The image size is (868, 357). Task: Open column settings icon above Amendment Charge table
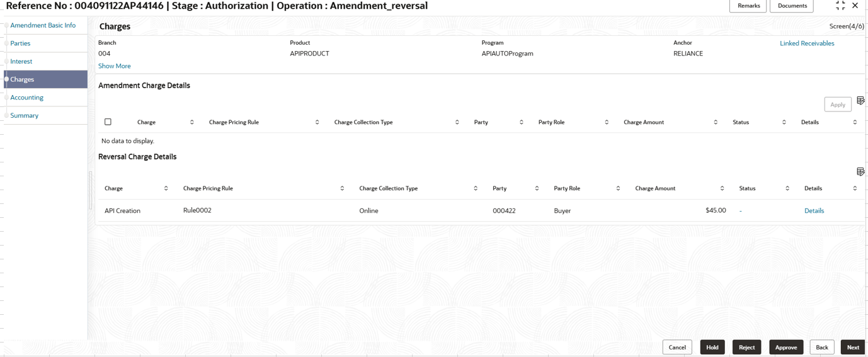click(860, 101)
